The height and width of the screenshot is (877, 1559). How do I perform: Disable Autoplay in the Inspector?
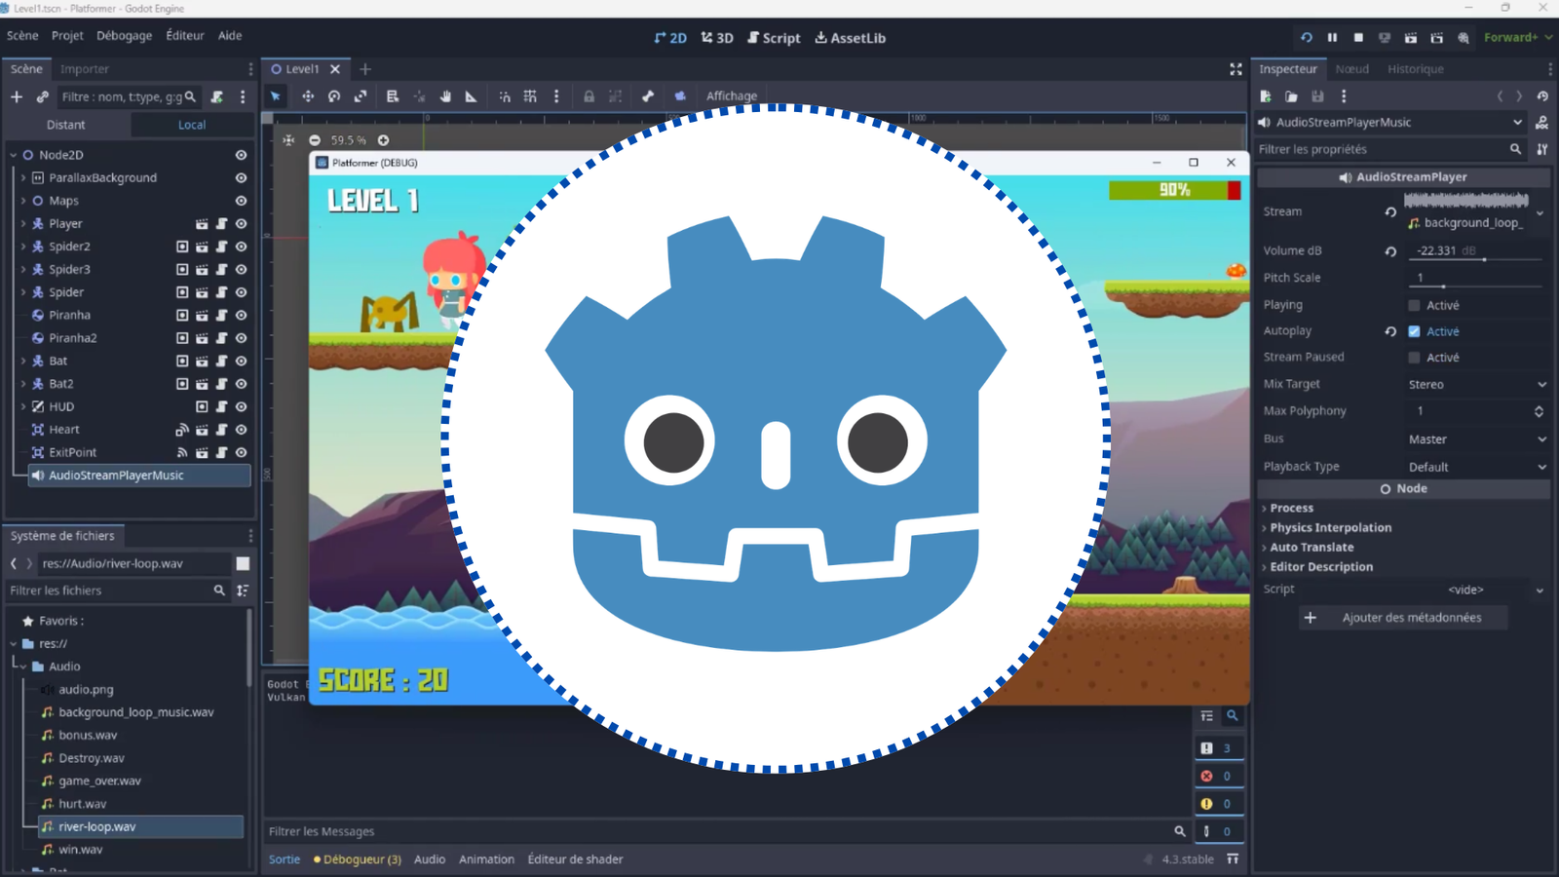[x=1416, y=331]
